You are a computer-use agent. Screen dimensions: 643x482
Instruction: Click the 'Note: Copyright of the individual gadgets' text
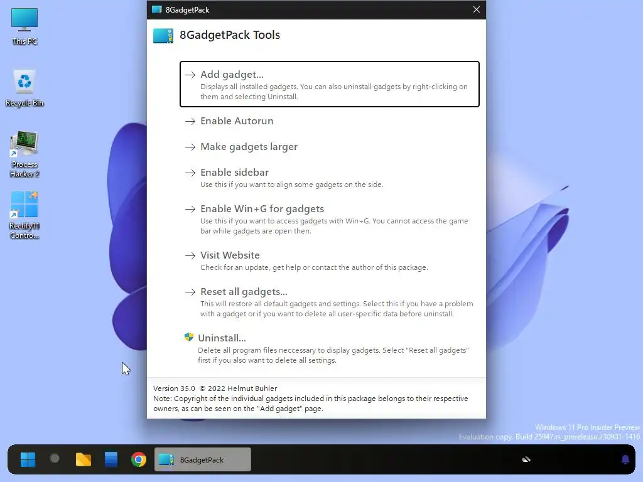pyautogui.click(x=310, y=404)
